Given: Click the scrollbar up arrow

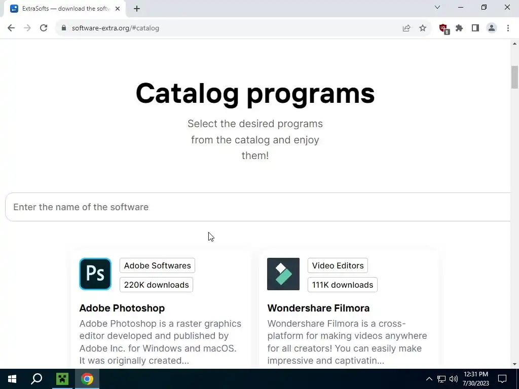Looking at the screenshot, I should point(515,44).
